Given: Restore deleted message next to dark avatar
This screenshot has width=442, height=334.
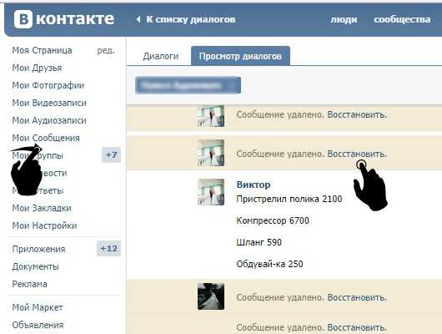Looking at the screenshot, I should pos(357,297).
